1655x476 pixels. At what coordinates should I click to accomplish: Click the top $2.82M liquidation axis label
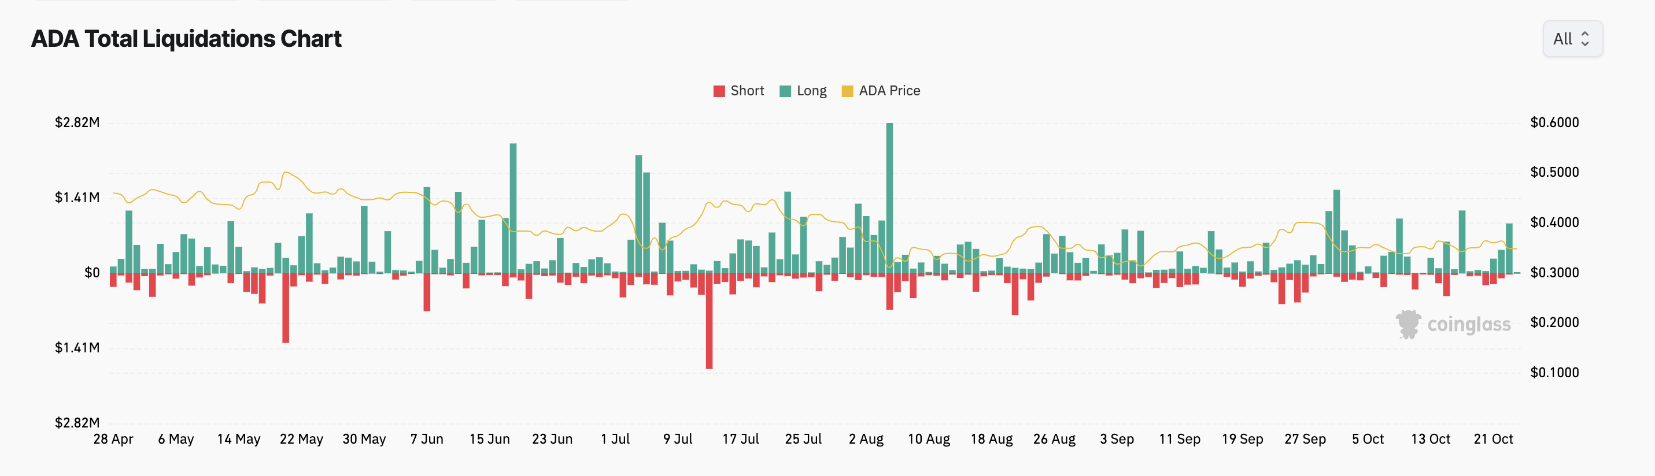pyautogui.click(x=77, y=122)
